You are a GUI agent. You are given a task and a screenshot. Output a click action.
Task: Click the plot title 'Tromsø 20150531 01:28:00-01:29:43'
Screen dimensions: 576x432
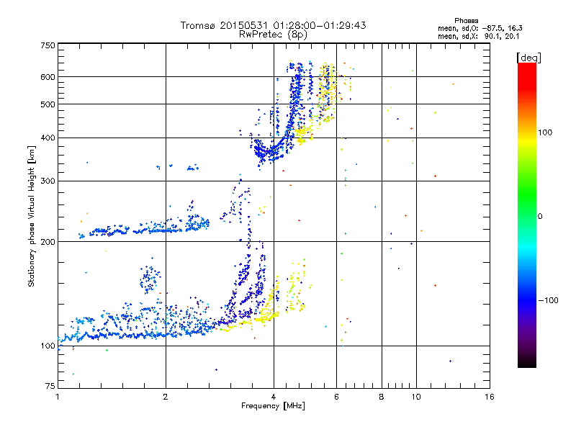click(x=273, y=25)
